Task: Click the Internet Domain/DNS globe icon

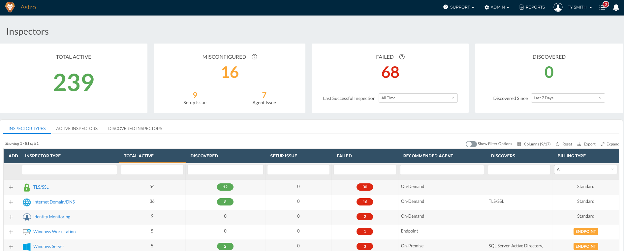Action: pyautogui.click(x=27, y=202)
